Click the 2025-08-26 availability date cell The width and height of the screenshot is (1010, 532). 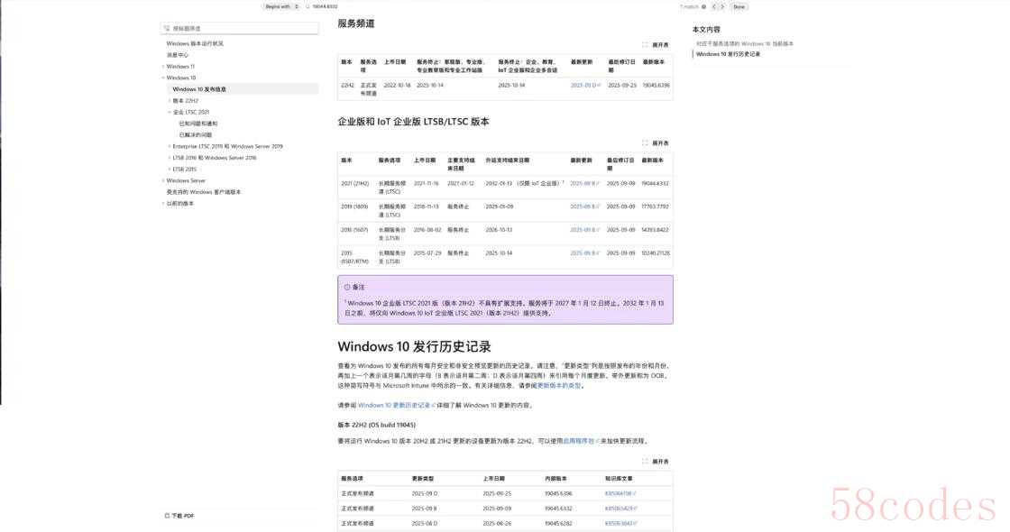coord(497,523)
